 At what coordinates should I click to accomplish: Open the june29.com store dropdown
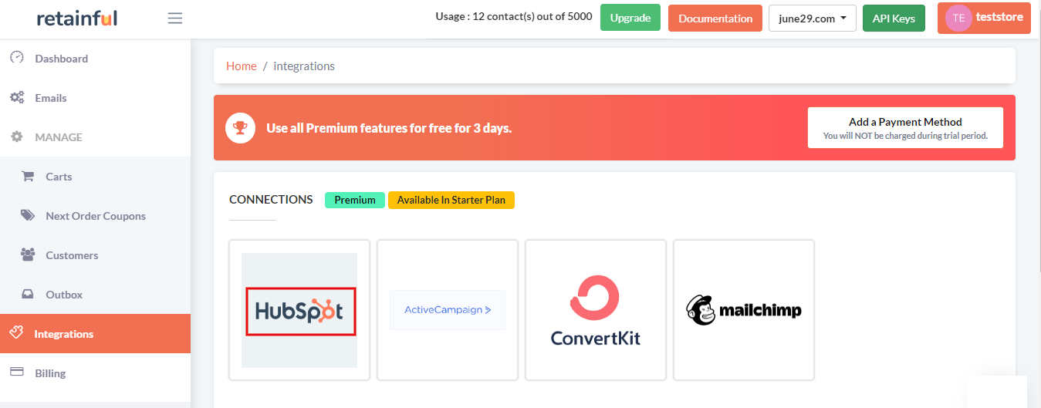tap(813, 19)
